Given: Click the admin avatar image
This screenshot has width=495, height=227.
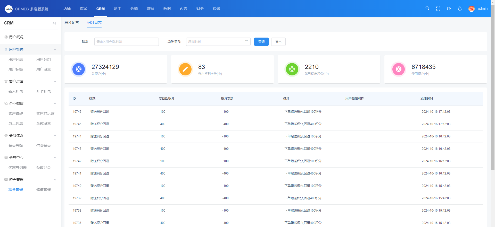Looking at the screenshot, I should (471, 8).
